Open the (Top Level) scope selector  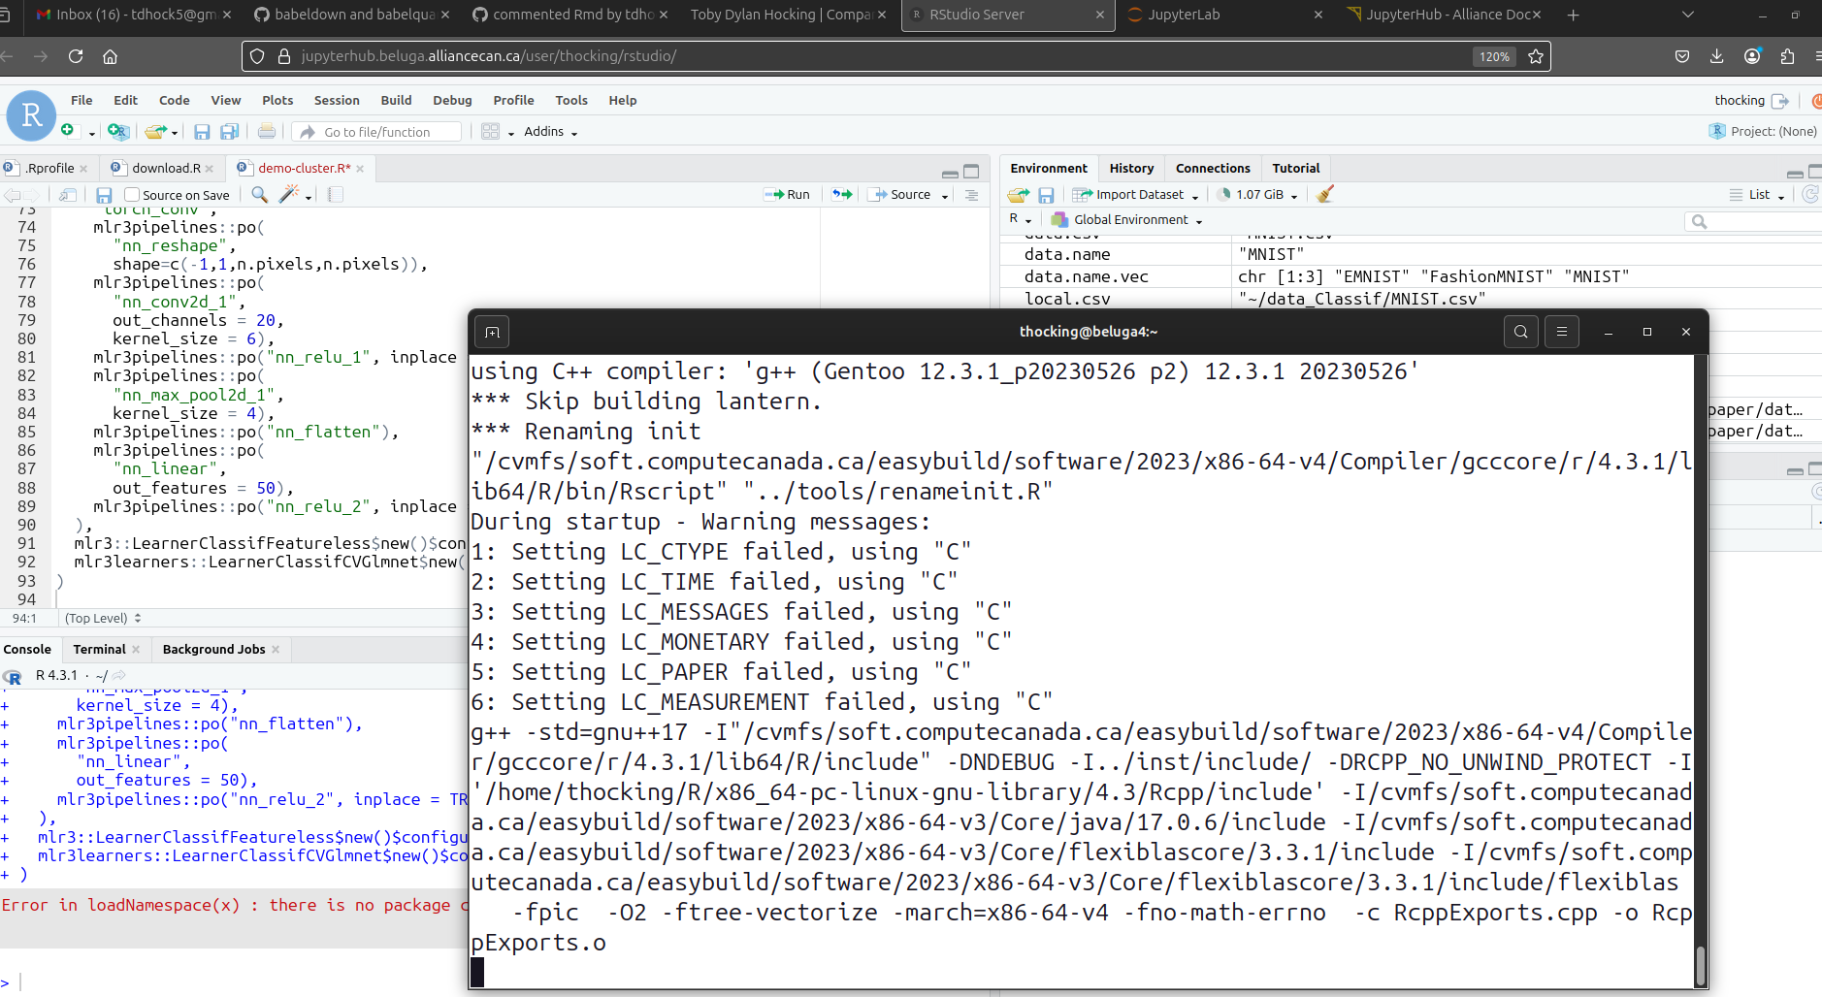[103, 618]
